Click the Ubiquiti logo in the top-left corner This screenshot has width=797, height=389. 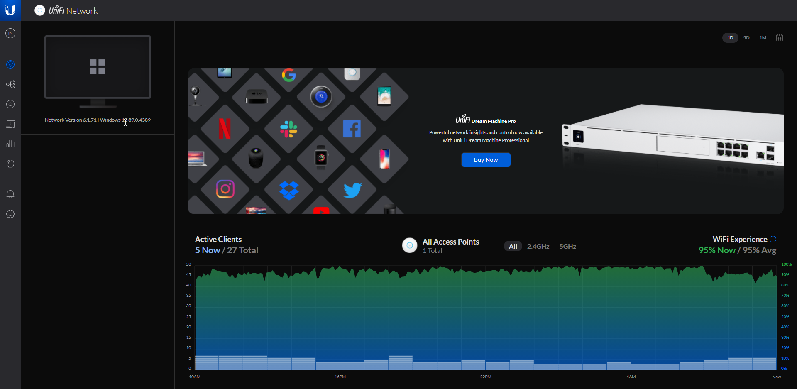pos(10,10)
